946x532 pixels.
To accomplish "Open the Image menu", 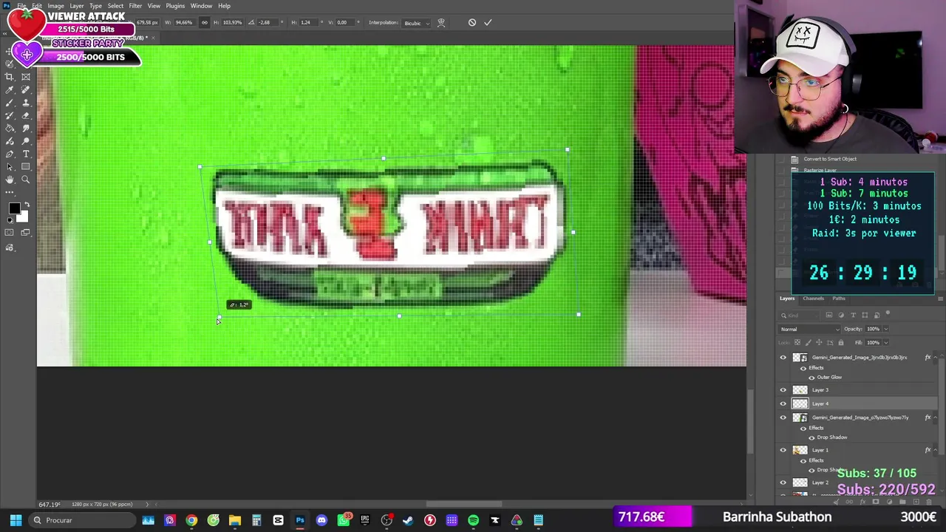I will pyautogui.click(x=55, y=6).
